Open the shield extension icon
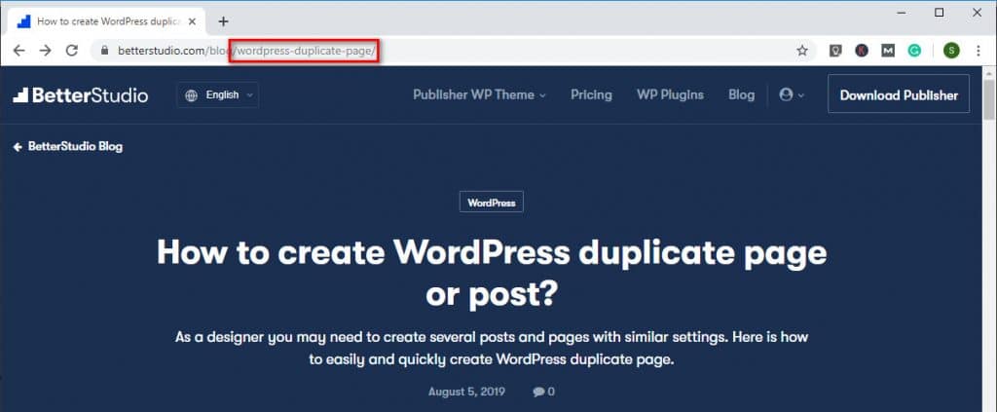Image resolution: width=997 pixels, height=412 pixels. point(835,51)
